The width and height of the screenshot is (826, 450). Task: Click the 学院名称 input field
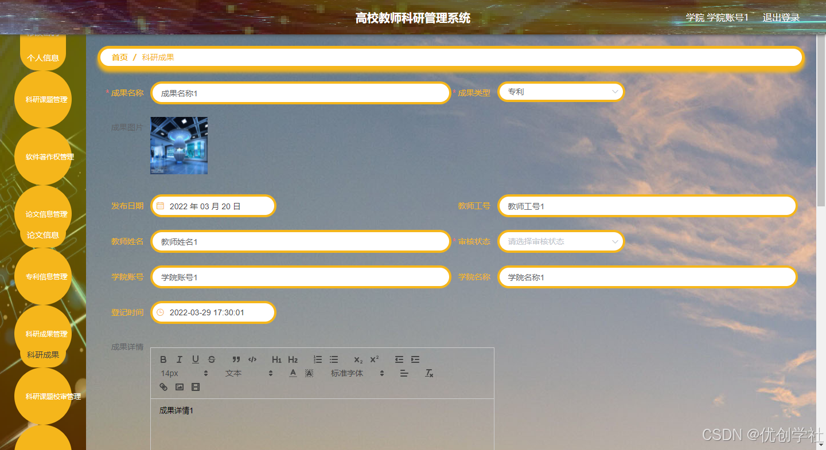click(x=648, y=277)
